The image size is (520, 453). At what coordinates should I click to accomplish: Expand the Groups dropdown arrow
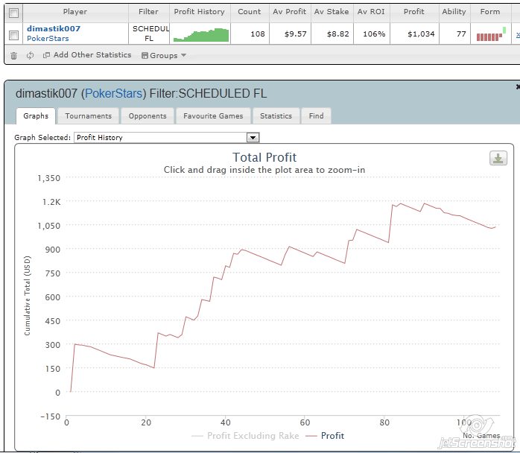(183, 56)
